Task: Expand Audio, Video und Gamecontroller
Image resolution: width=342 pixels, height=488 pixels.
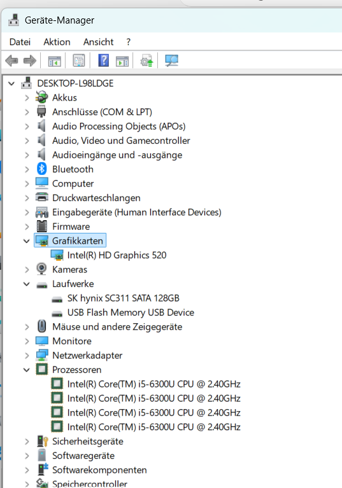Action: tap(27, 141)
